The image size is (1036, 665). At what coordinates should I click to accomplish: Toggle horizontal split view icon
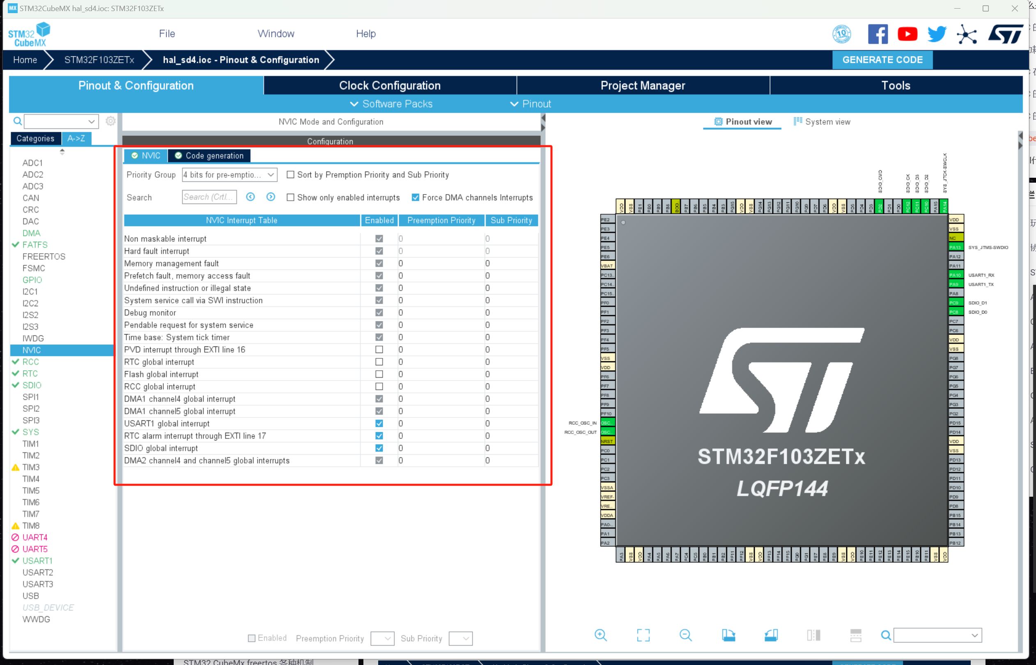pos(855,635)
